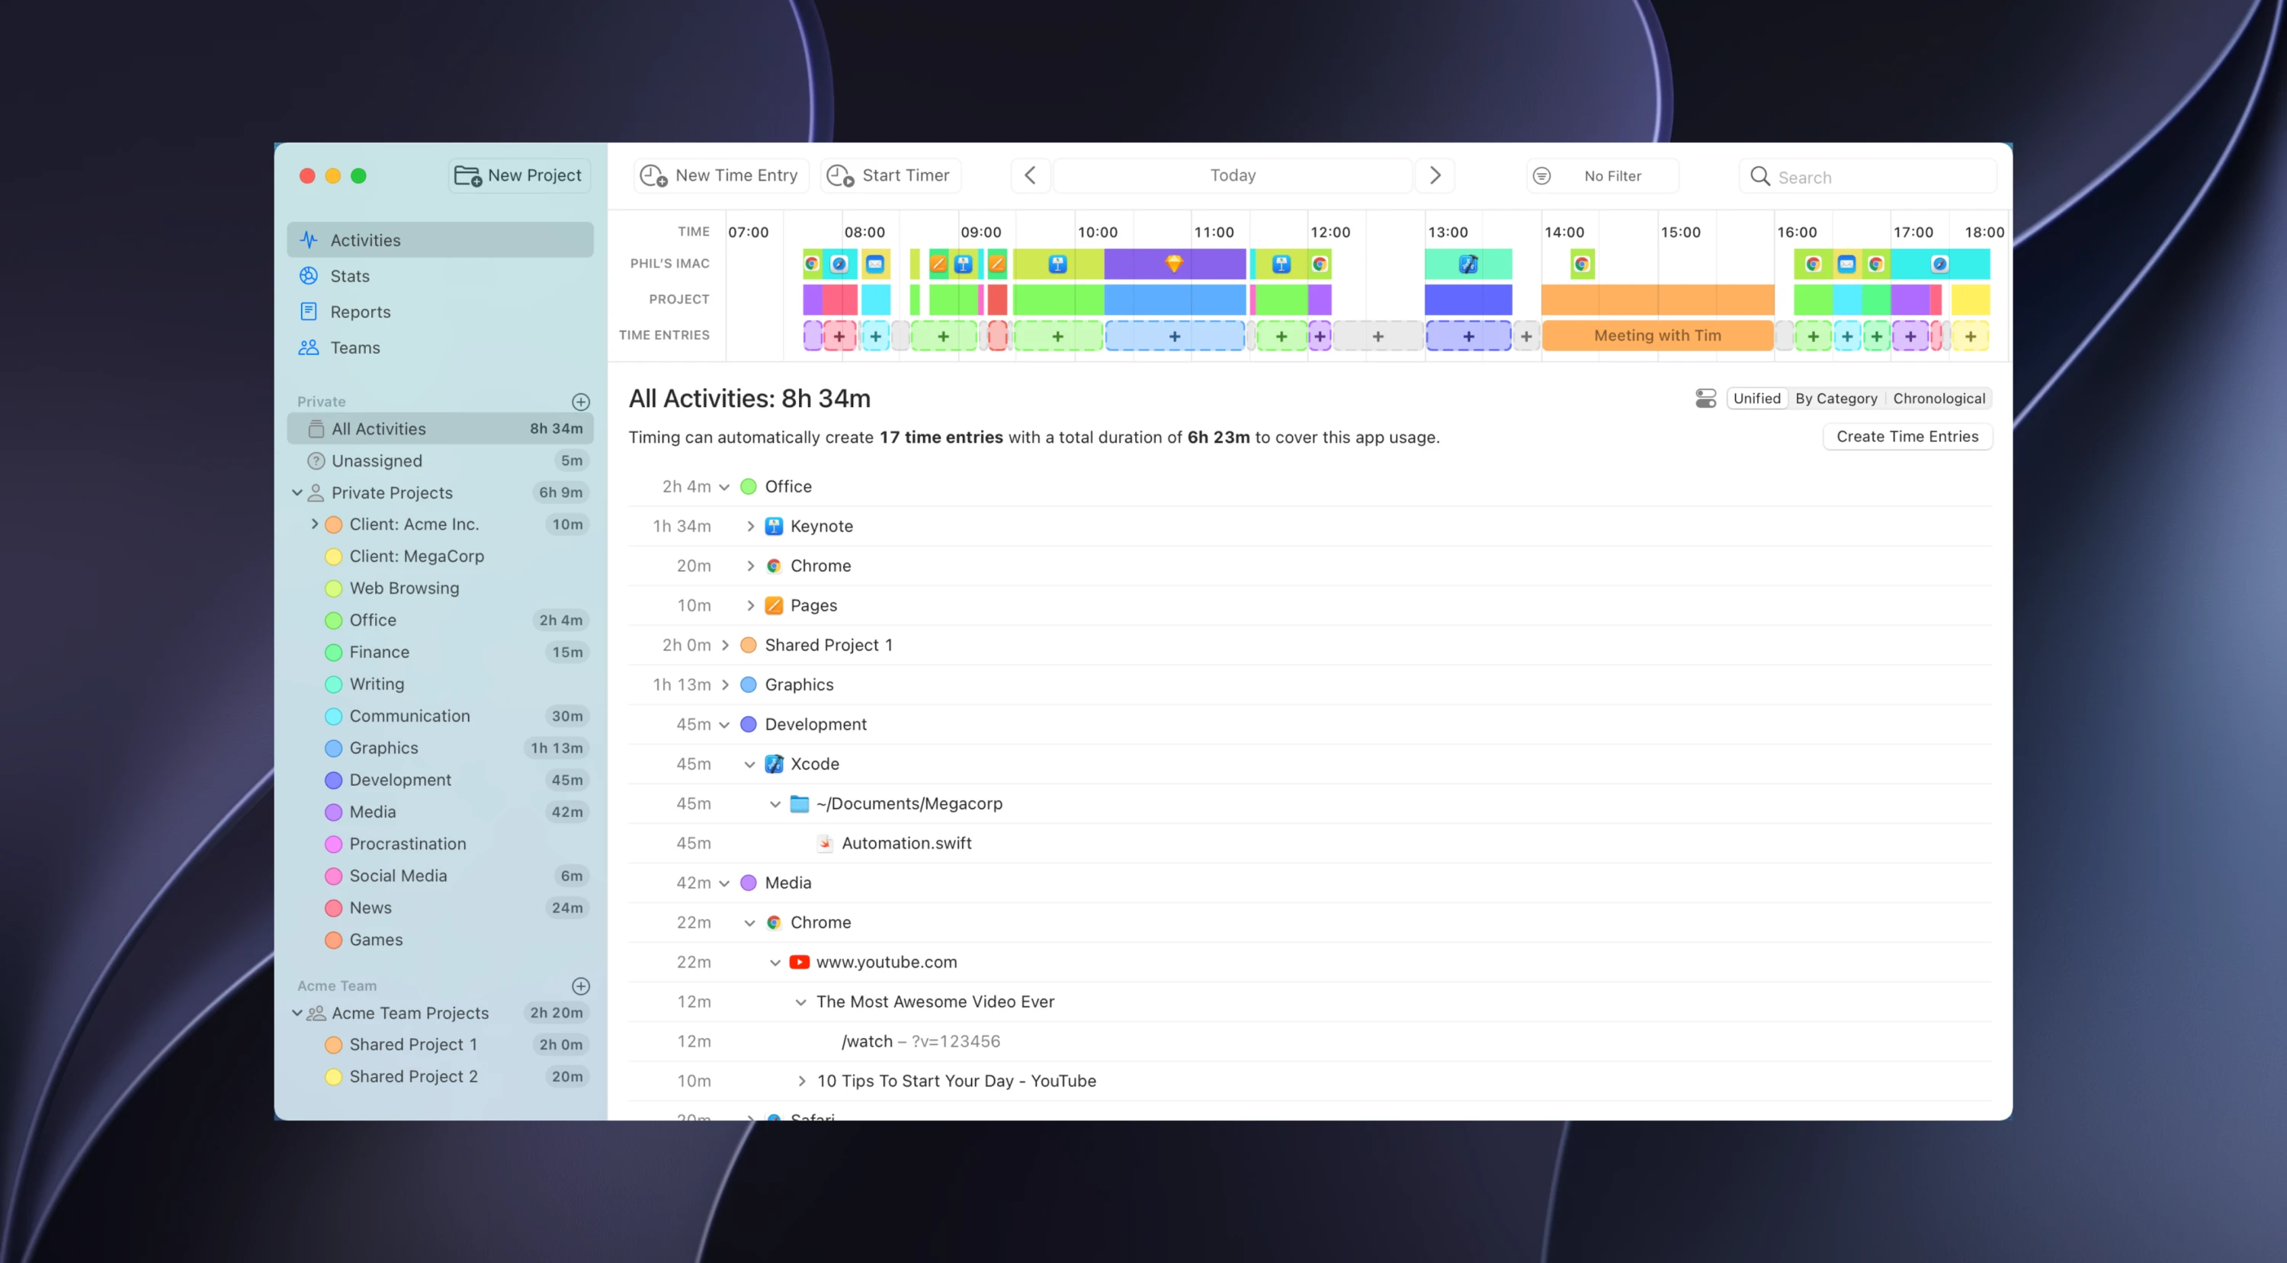Expand the Client: Acme Inc. project in the sidebar
This screenshot has height=1263, width=2287.
[314, 524]
